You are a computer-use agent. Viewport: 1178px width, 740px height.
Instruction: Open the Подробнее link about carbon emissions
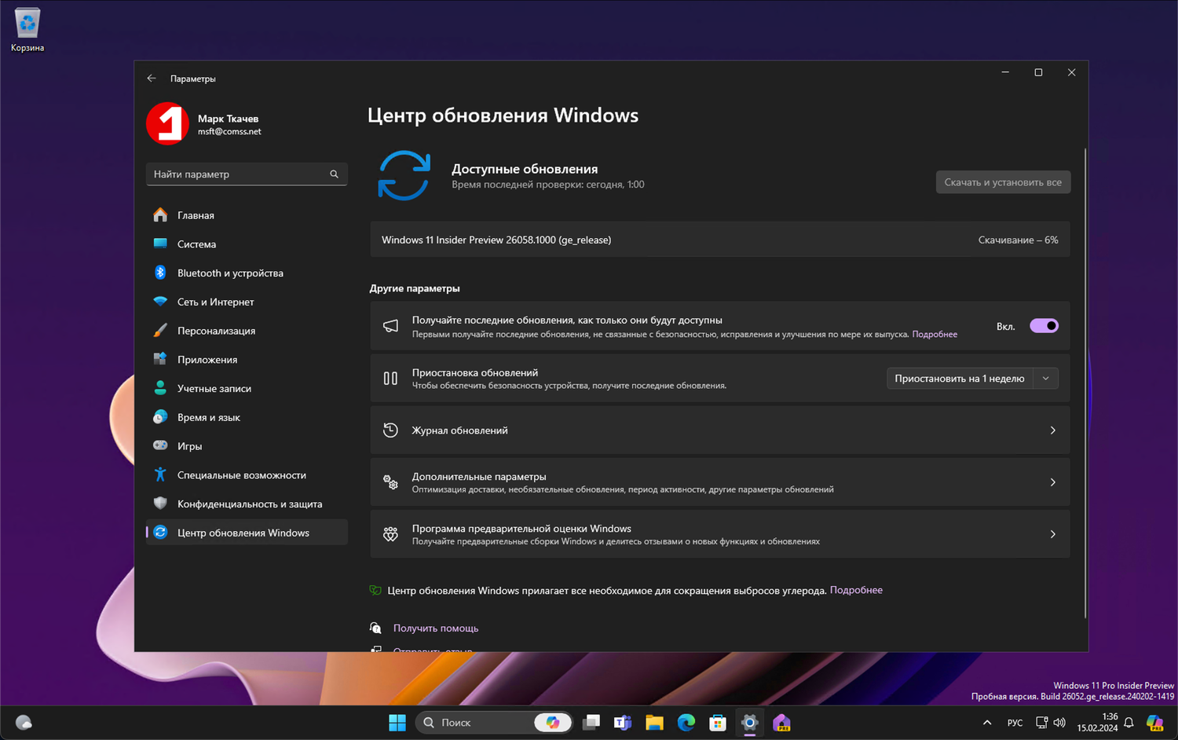[856, 589]
